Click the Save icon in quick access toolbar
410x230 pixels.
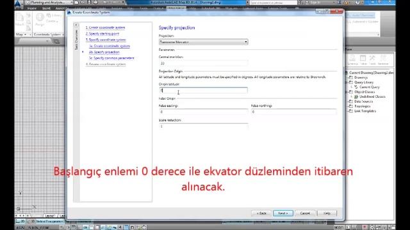89,3
